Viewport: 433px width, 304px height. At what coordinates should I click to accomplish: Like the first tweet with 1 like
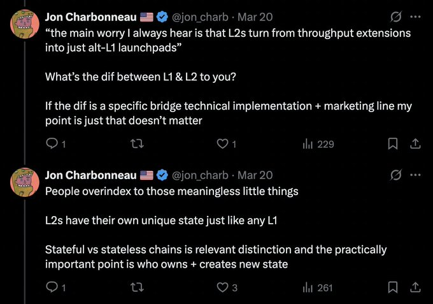222,144
